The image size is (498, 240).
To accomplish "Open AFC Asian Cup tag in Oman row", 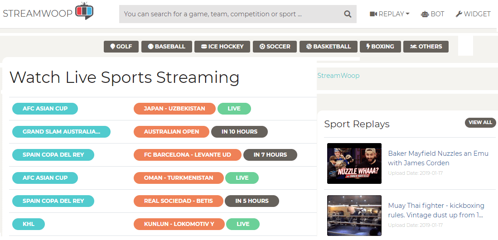I will [x=45, y=178].
